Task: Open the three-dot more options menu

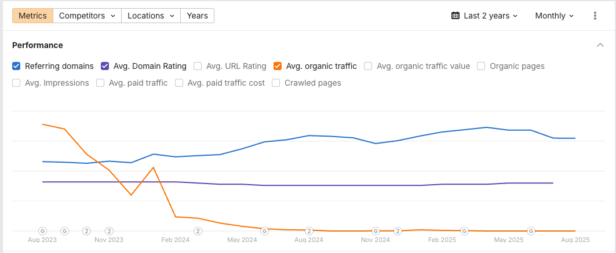Action: coord(595,16)
